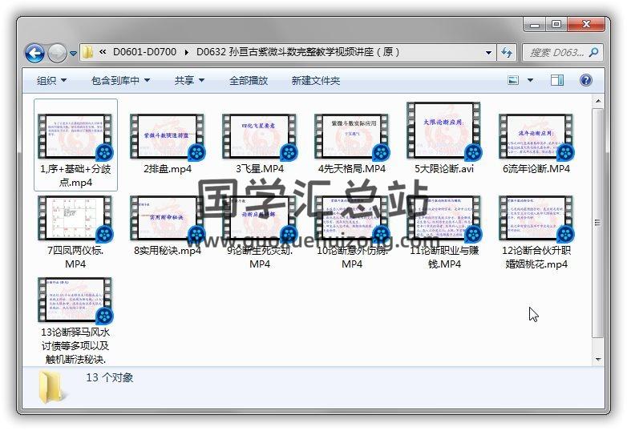The height and width of the screenshot is (431, 627).
Task: Expand the arrow after D0601-D0700 breadcrumb
Action: point(186,52)
